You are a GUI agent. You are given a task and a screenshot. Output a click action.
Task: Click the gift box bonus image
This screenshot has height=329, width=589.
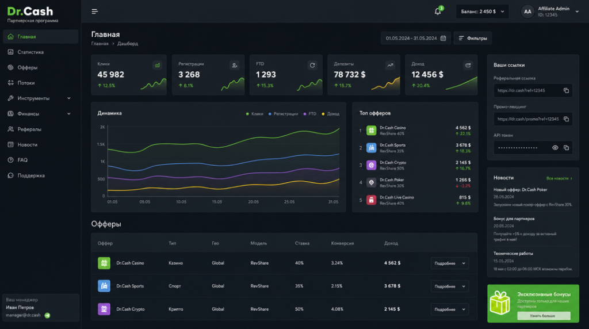[500, 303]
